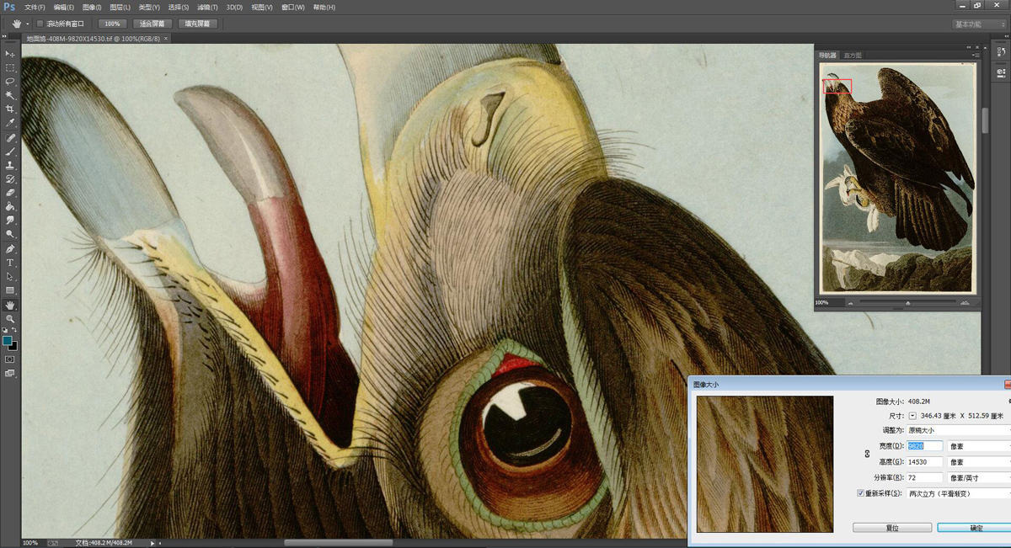The height and width of the screenshot is (548, 1011).
Task: Select the Rectangular Marquee tool
Action: (10, 67)
